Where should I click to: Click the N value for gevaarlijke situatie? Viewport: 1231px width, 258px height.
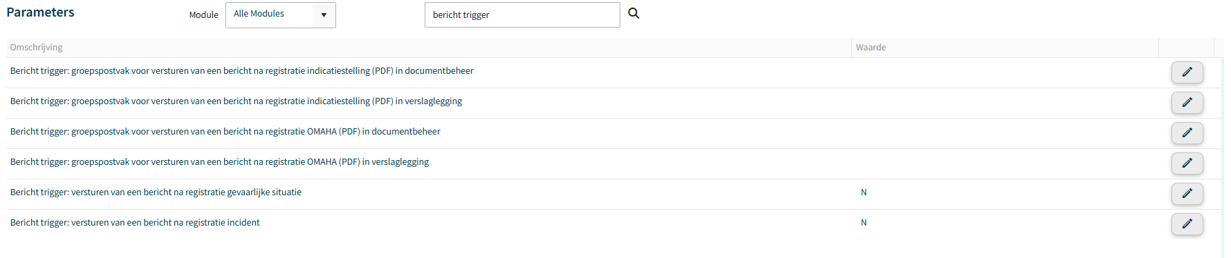864,192
